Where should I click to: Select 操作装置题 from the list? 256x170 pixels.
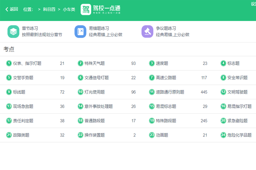click(94, 135)
